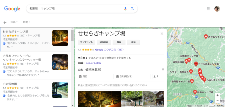Open the river bridge photo

(132, 99)
